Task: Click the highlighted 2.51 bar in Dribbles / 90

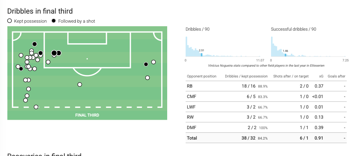Action: click(201, 54)
